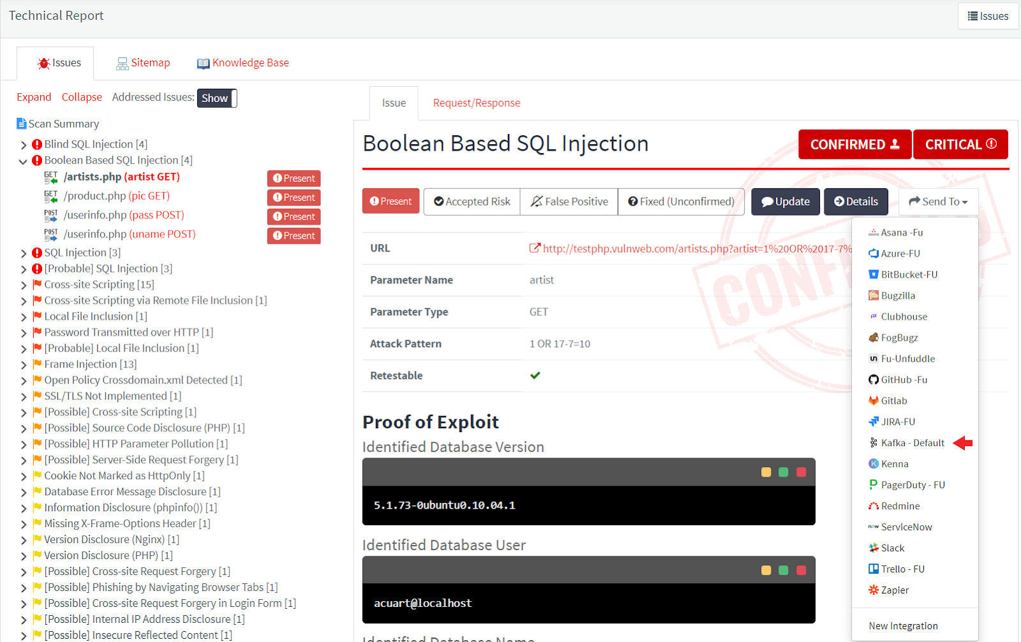Open the Request/Response tab
1021x642 pixels.
(x=476, y=103)
